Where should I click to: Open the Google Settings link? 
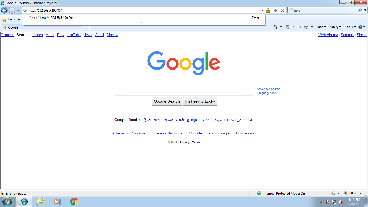(347, 35)
